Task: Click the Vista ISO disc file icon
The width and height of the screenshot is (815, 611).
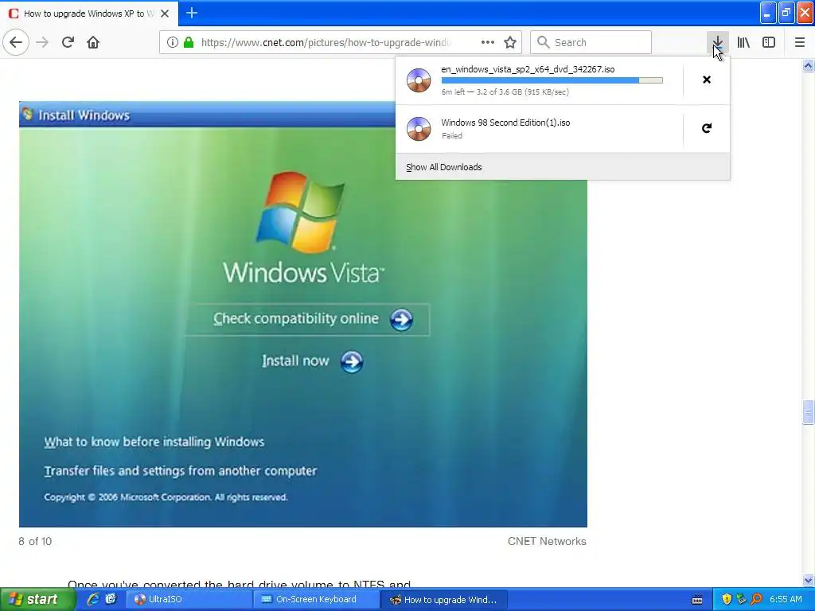Action: tap(419, 80)
